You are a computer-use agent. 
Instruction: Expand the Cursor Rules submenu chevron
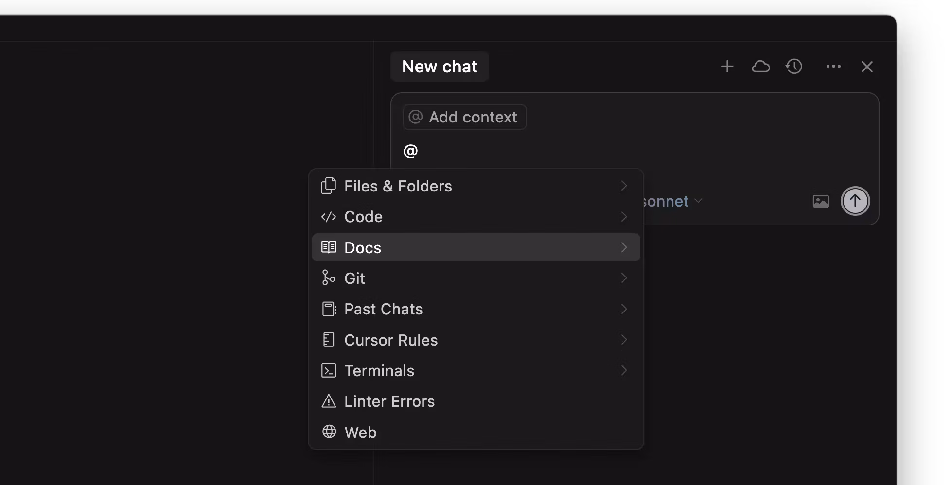(624, 340)
